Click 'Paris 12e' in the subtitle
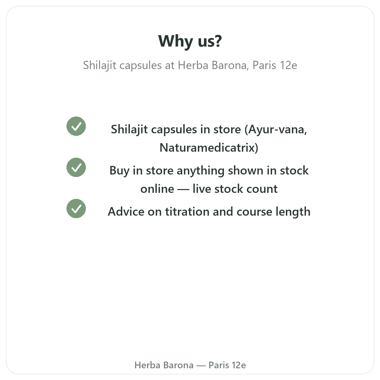This screenshot has height=380, width=380. (x=275, y=65)
